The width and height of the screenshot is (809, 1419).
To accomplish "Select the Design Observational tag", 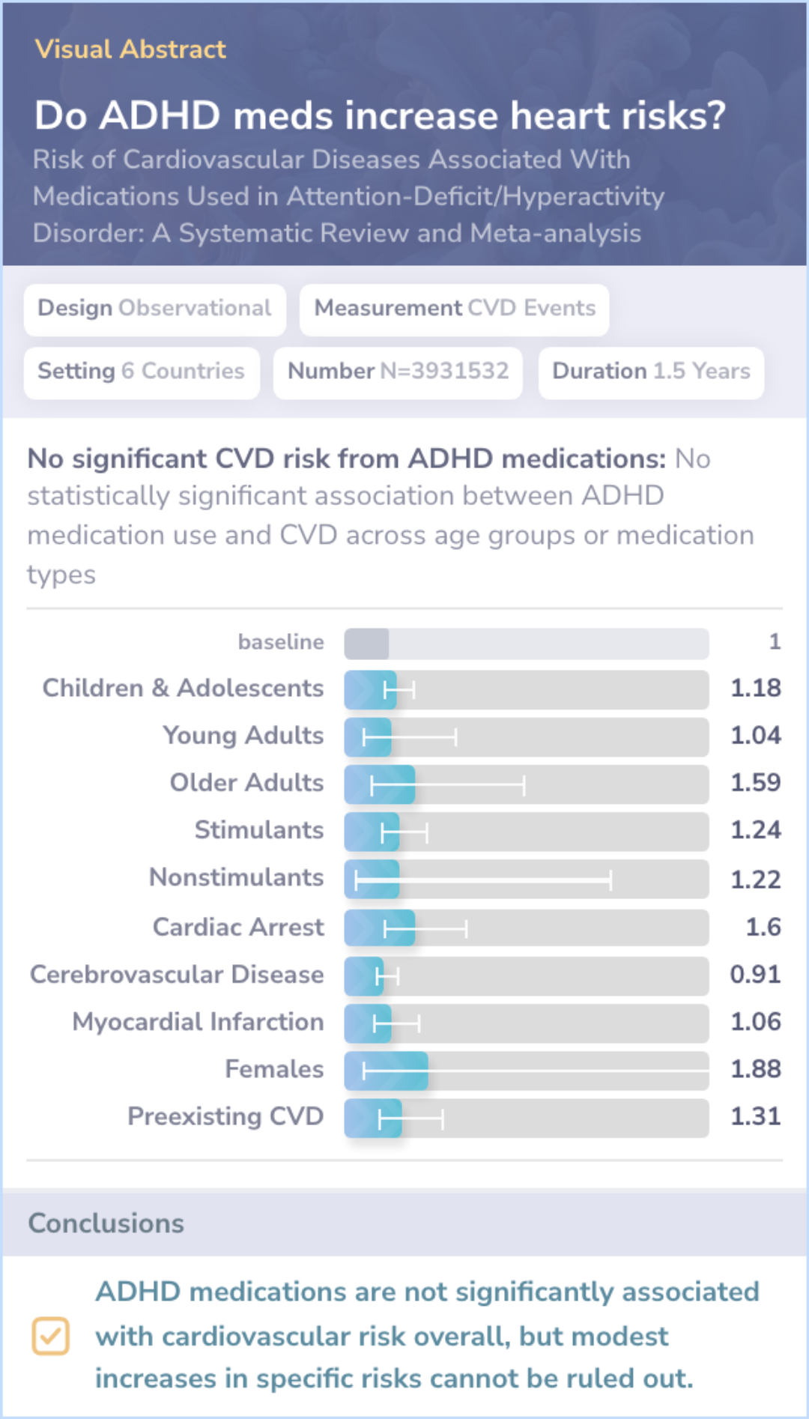I will (x=154, y=309).
